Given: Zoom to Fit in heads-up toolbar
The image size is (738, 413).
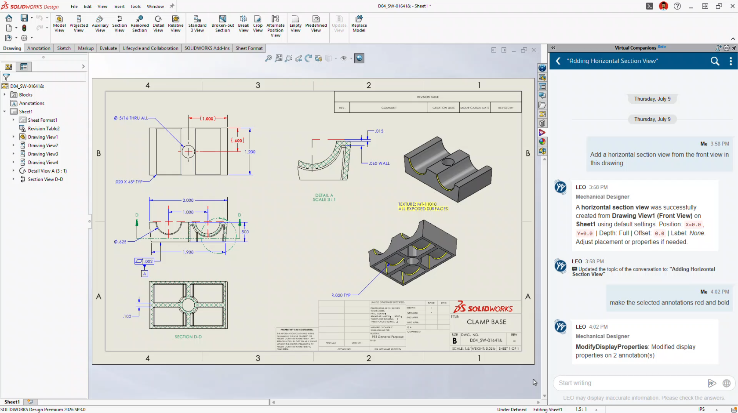Looking at the screenshot, I should click(x=269, y=58).
